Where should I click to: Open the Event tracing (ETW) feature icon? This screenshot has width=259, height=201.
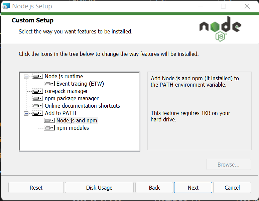click(49, 84)
